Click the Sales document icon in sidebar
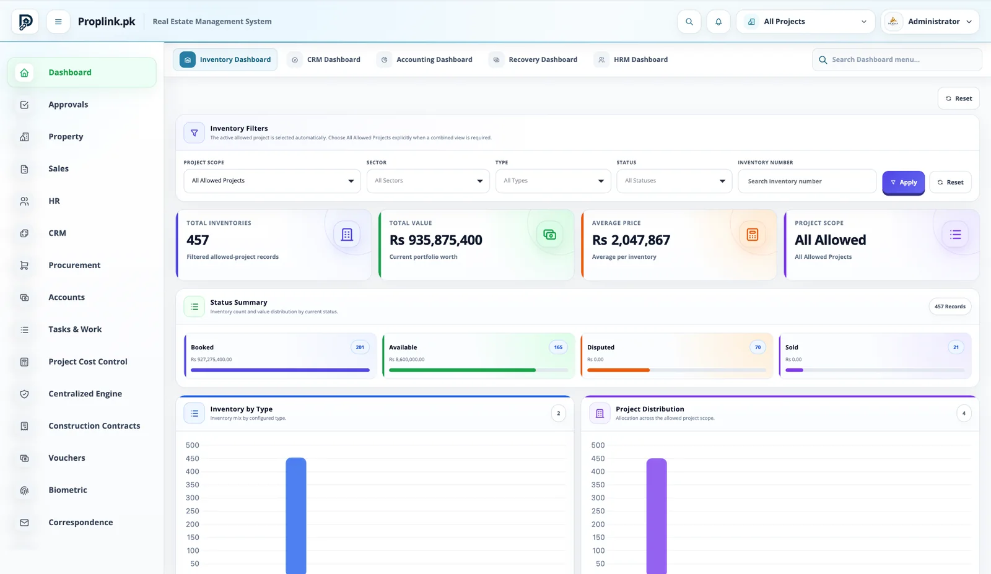This screenshot has height=574, width=991. click(24, 169)
